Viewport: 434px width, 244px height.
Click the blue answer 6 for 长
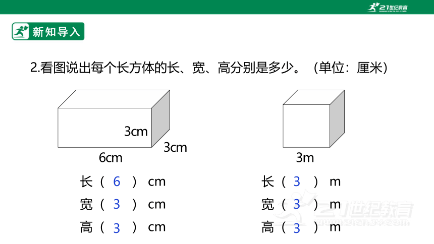click(117, 182)
